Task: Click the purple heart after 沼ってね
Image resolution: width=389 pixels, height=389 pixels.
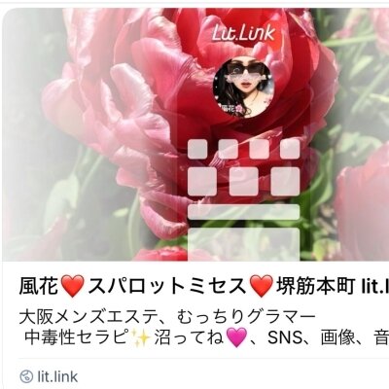Action: pyautogui.click(x=236, y=338)
